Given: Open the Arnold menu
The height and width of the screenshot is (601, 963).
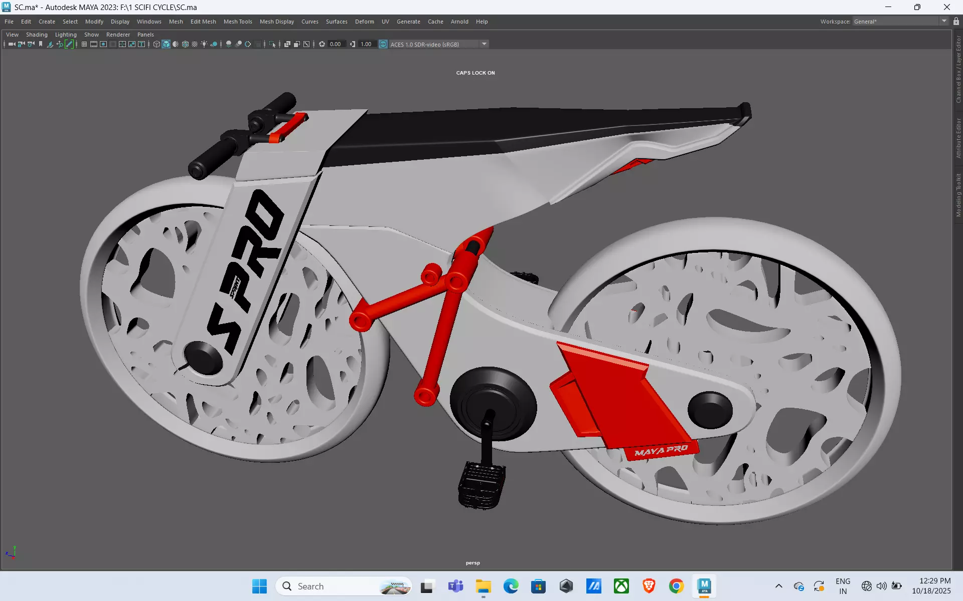Looking at the screenshot, I should [459, 22].
